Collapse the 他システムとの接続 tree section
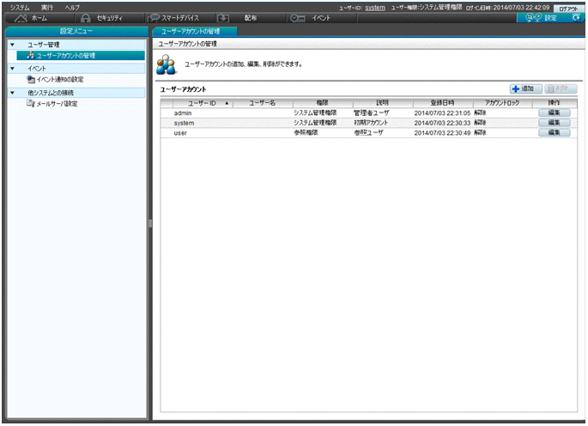Image resolution: width=588 pixels, height=426 pixels. [x=12, y=92]
